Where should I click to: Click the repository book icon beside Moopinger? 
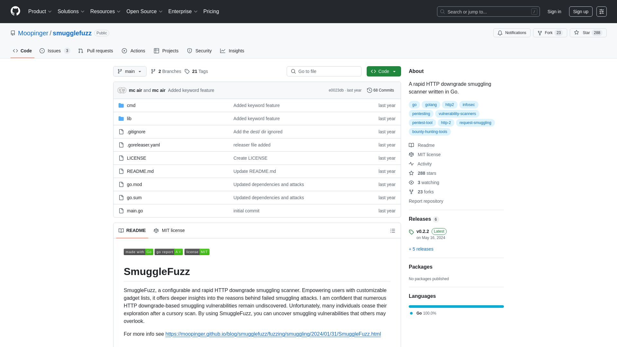point(13,33)
